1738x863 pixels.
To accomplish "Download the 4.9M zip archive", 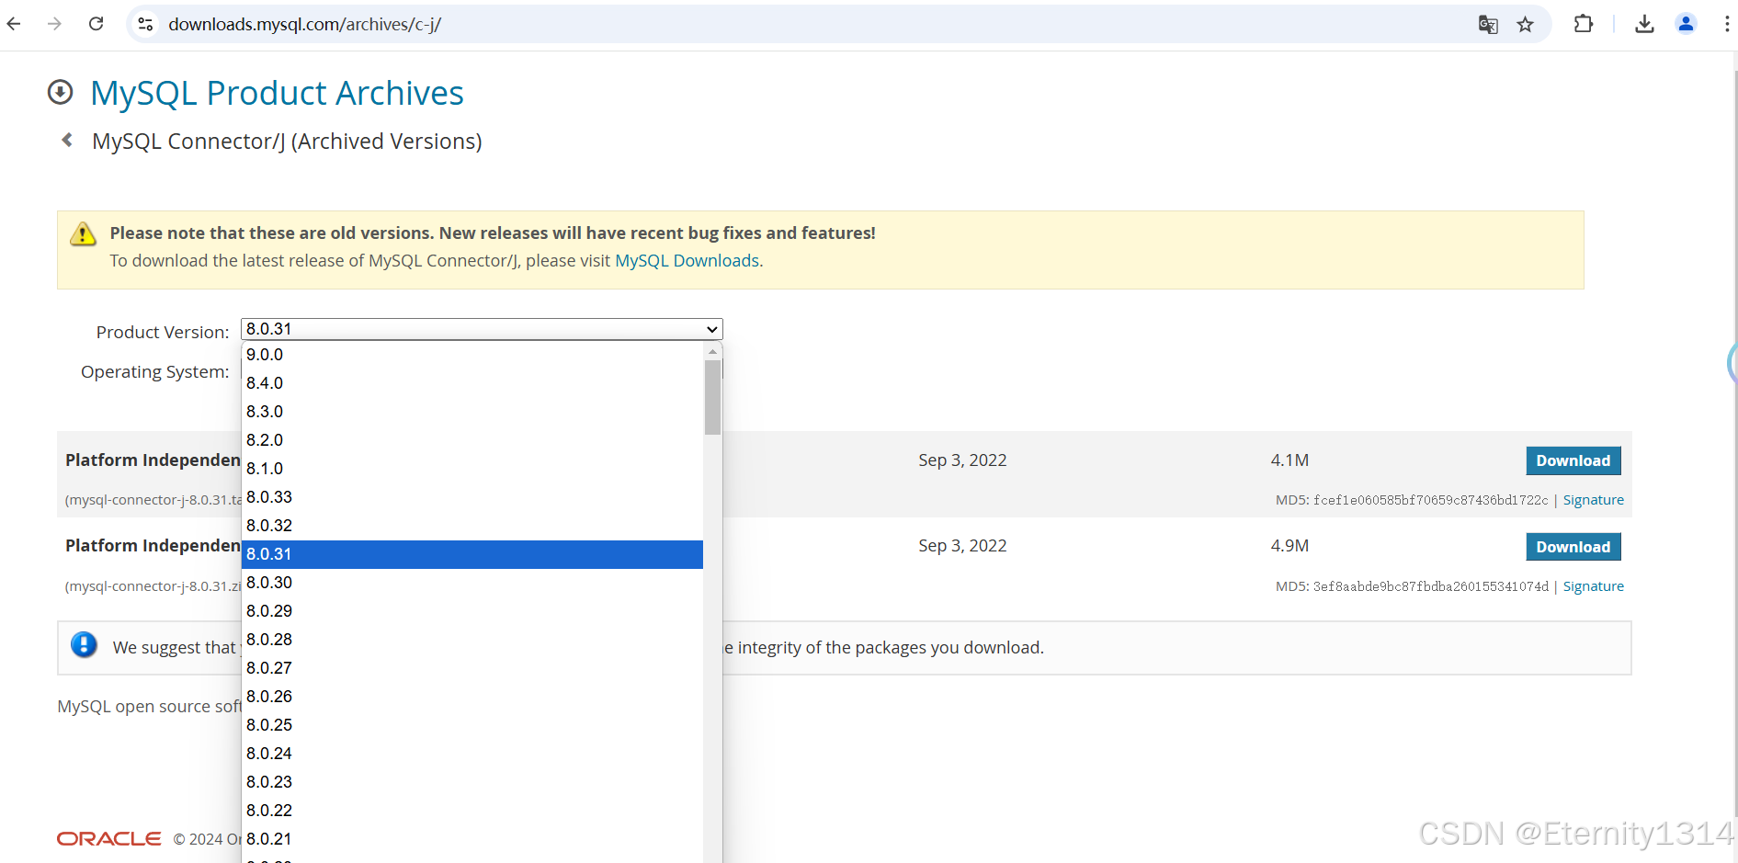I will click(x=1573, y=547).
